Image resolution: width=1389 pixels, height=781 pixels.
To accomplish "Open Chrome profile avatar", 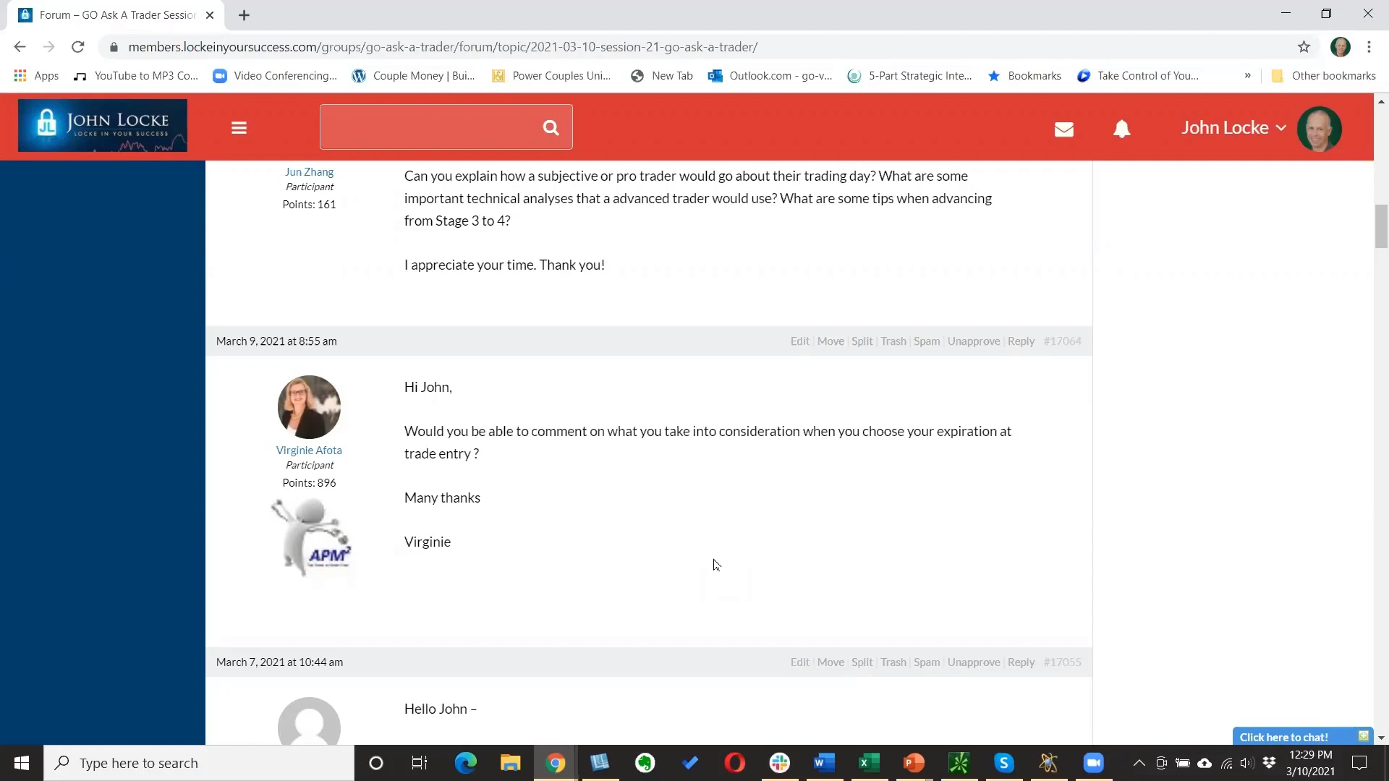I will coord(1340,47).
